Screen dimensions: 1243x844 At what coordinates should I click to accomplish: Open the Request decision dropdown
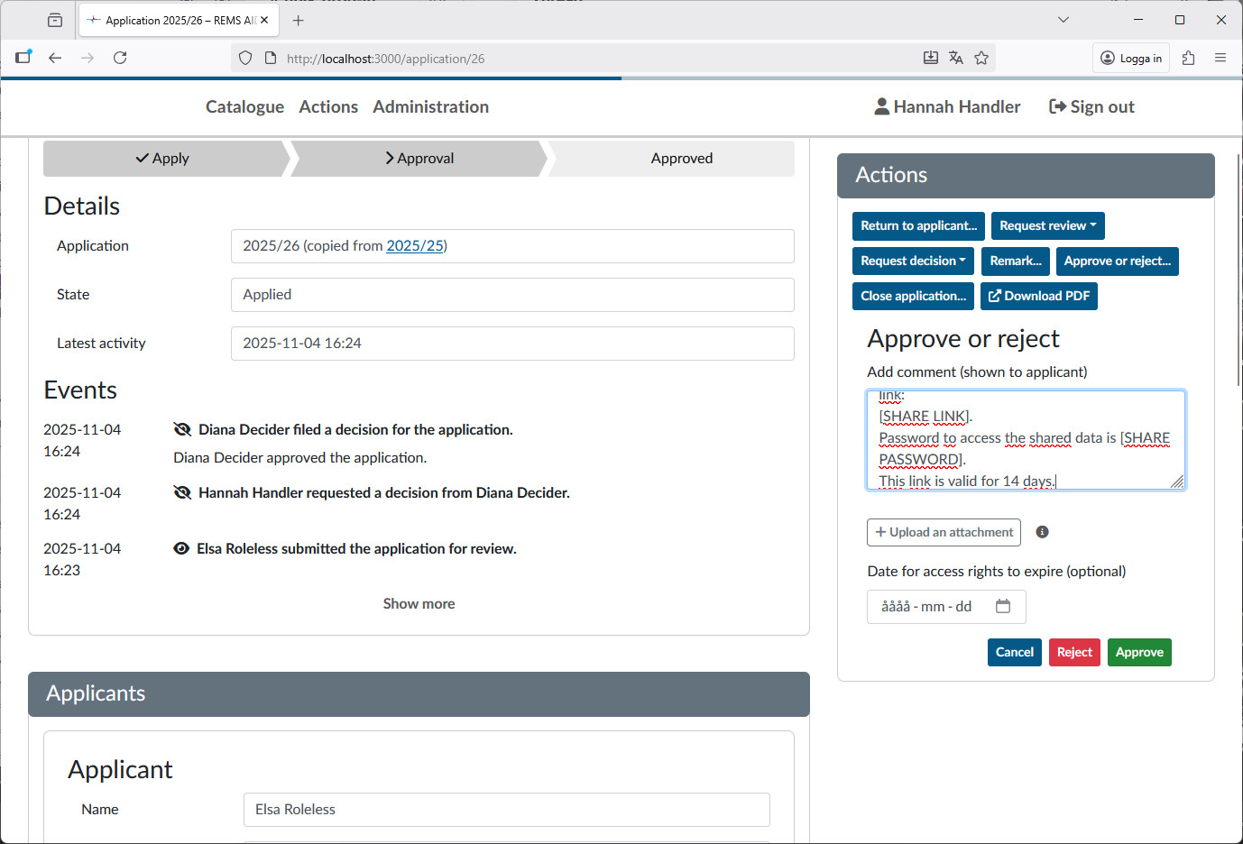click(913, 261)
